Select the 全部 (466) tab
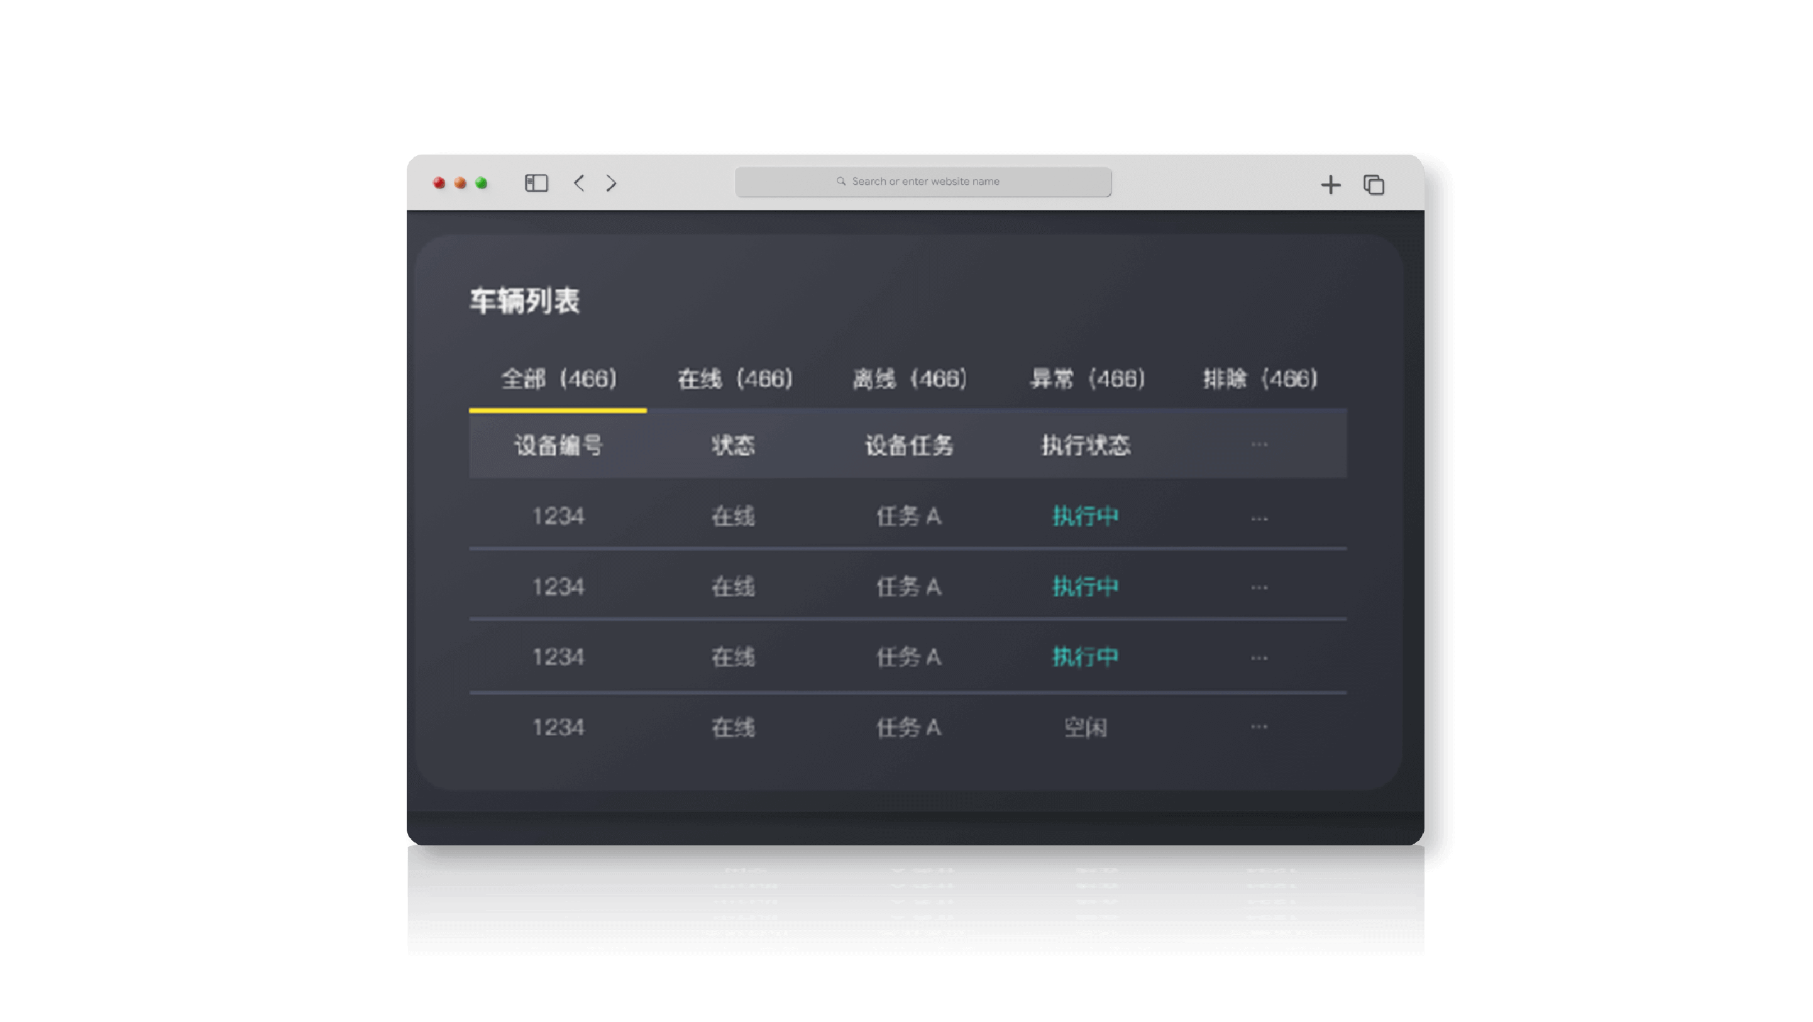 click(558, 378)
